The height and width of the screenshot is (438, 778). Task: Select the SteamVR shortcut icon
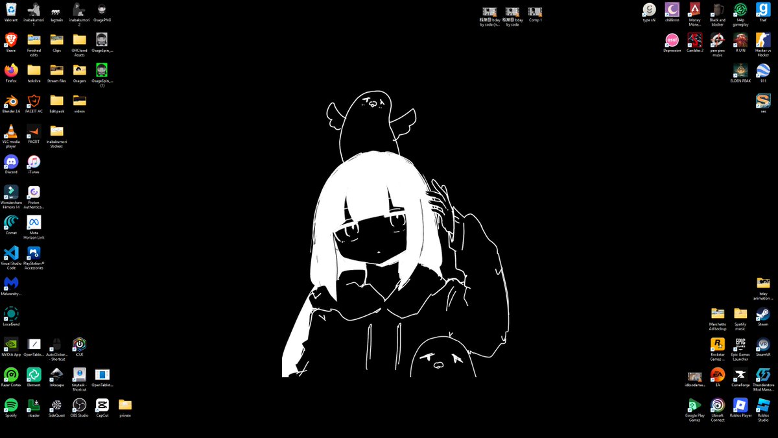click(x=762, y=344)
